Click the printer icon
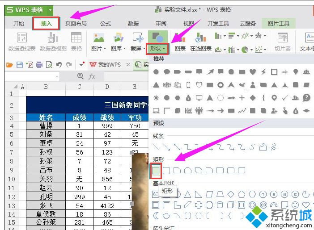Viewport: 314px width, 230px height. pos(39,65)
